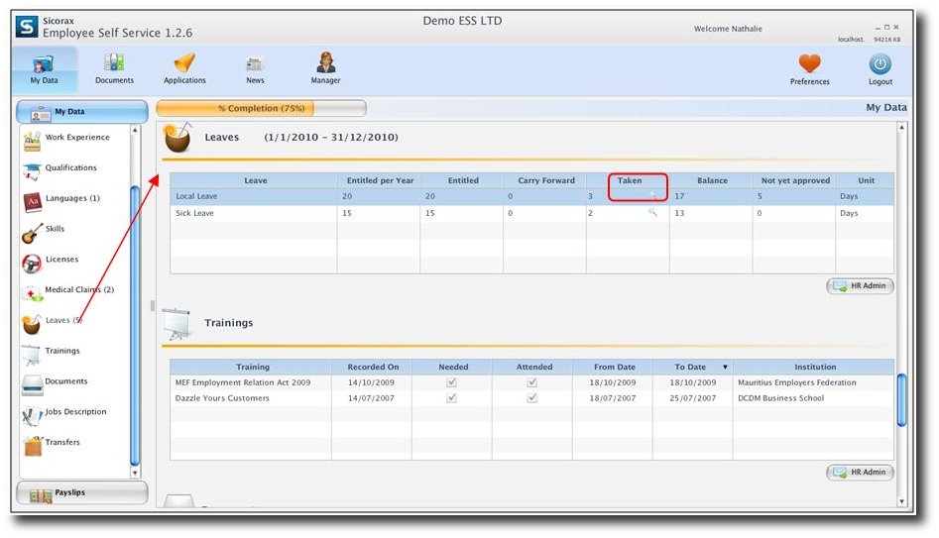Open the Applications megaphone icon
Screen dimensions: 939x538
click(x=184, y=64)
